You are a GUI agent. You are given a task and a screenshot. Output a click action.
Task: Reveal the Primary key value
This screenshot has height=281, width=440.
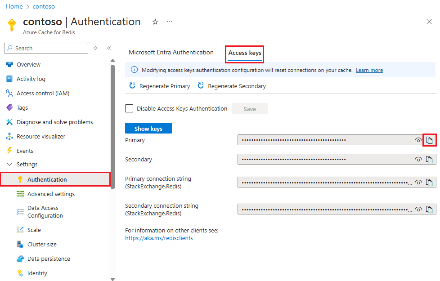[418, 140]
